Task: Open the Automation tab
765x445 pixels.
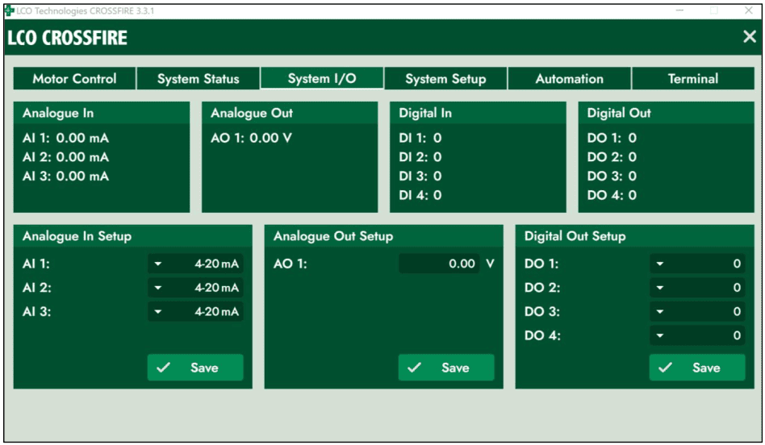Action: [570, 78]
